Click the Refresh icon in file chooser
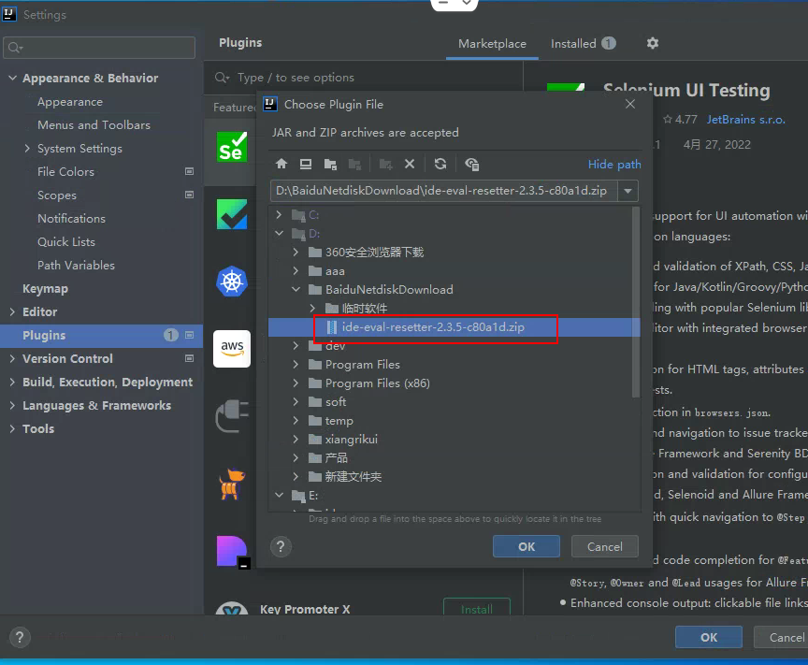Image resolution: width=808 pixels, height=665 pixels. coord(440,164)
